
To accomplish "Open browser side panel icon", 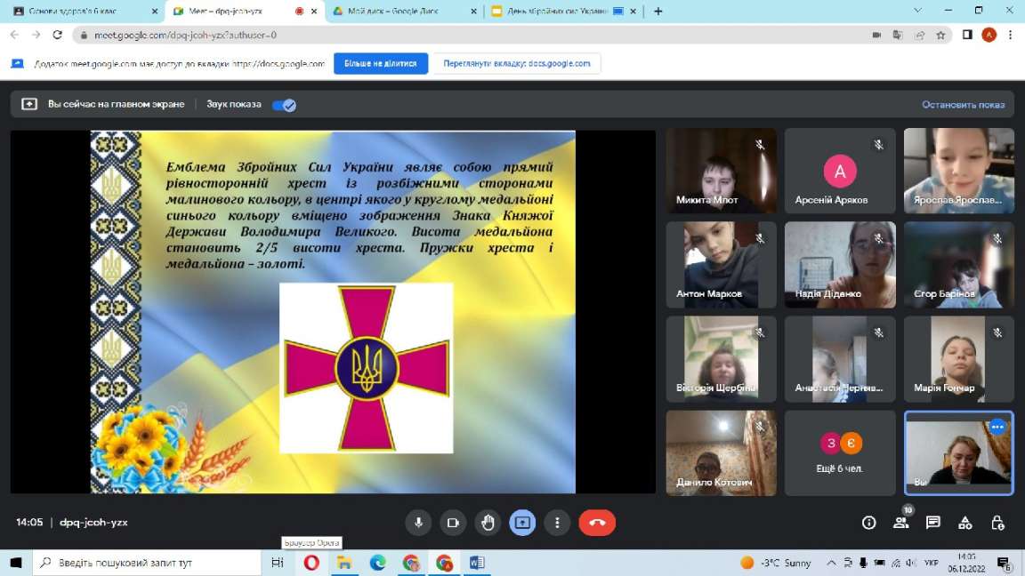I will (x=967, y=36).
